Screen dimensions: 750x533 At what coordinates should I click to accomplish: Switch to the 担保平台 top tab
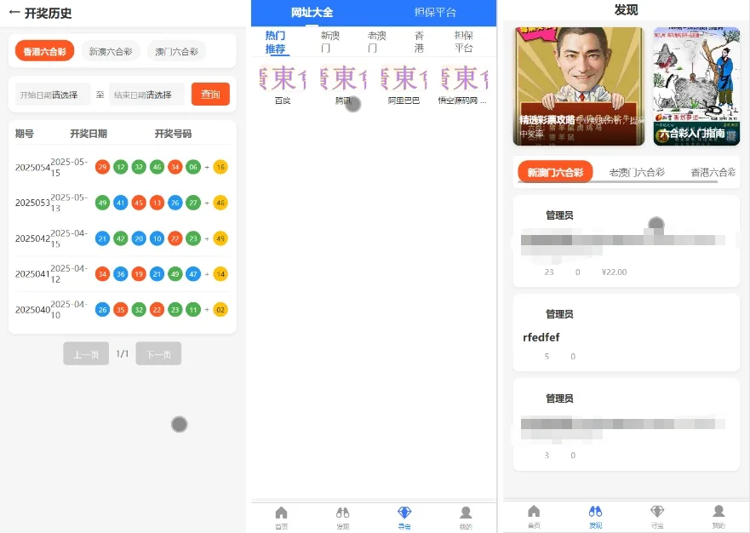point(435,13)
